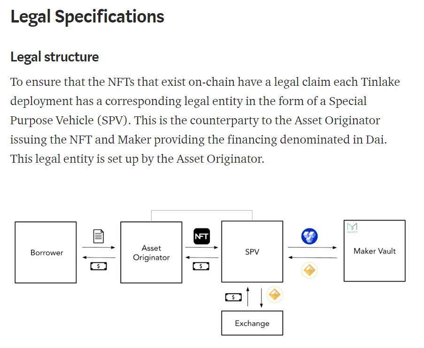Select the Asset Originator box
Viewport: 424px width, 348px height.
click(151, 252)
